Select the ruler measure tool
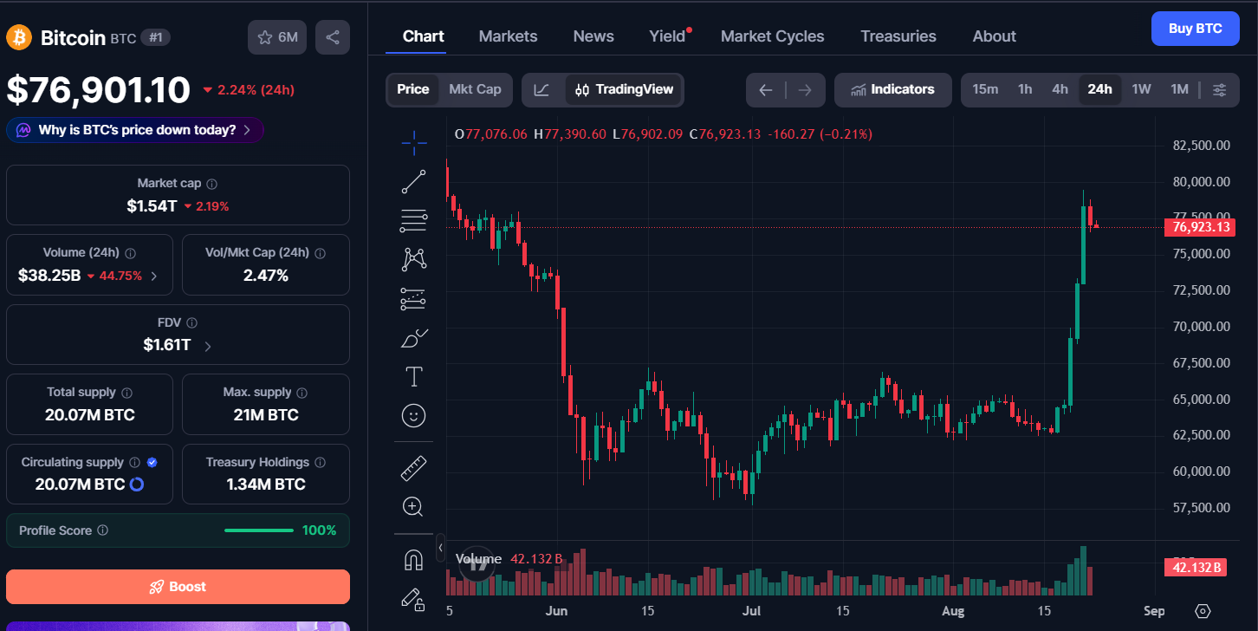Screen dimensions: 1258x631 pos(414,469)
